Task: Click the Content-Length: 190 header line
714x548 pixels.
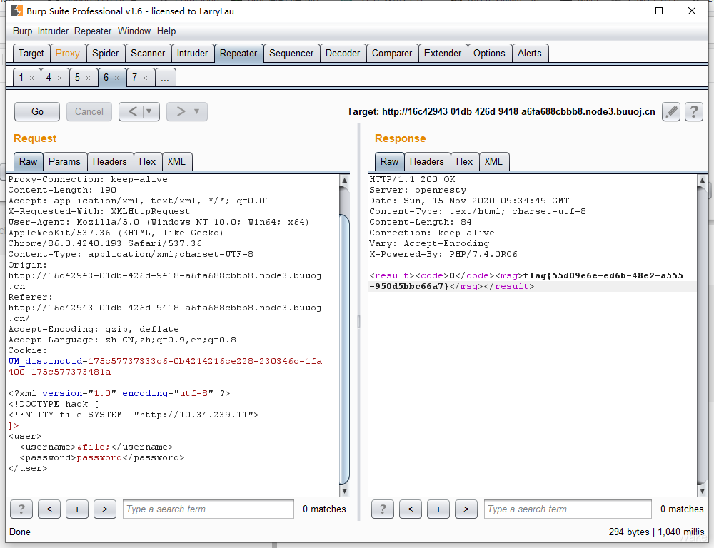Action: pyautogui.click(x=62, y=190)
